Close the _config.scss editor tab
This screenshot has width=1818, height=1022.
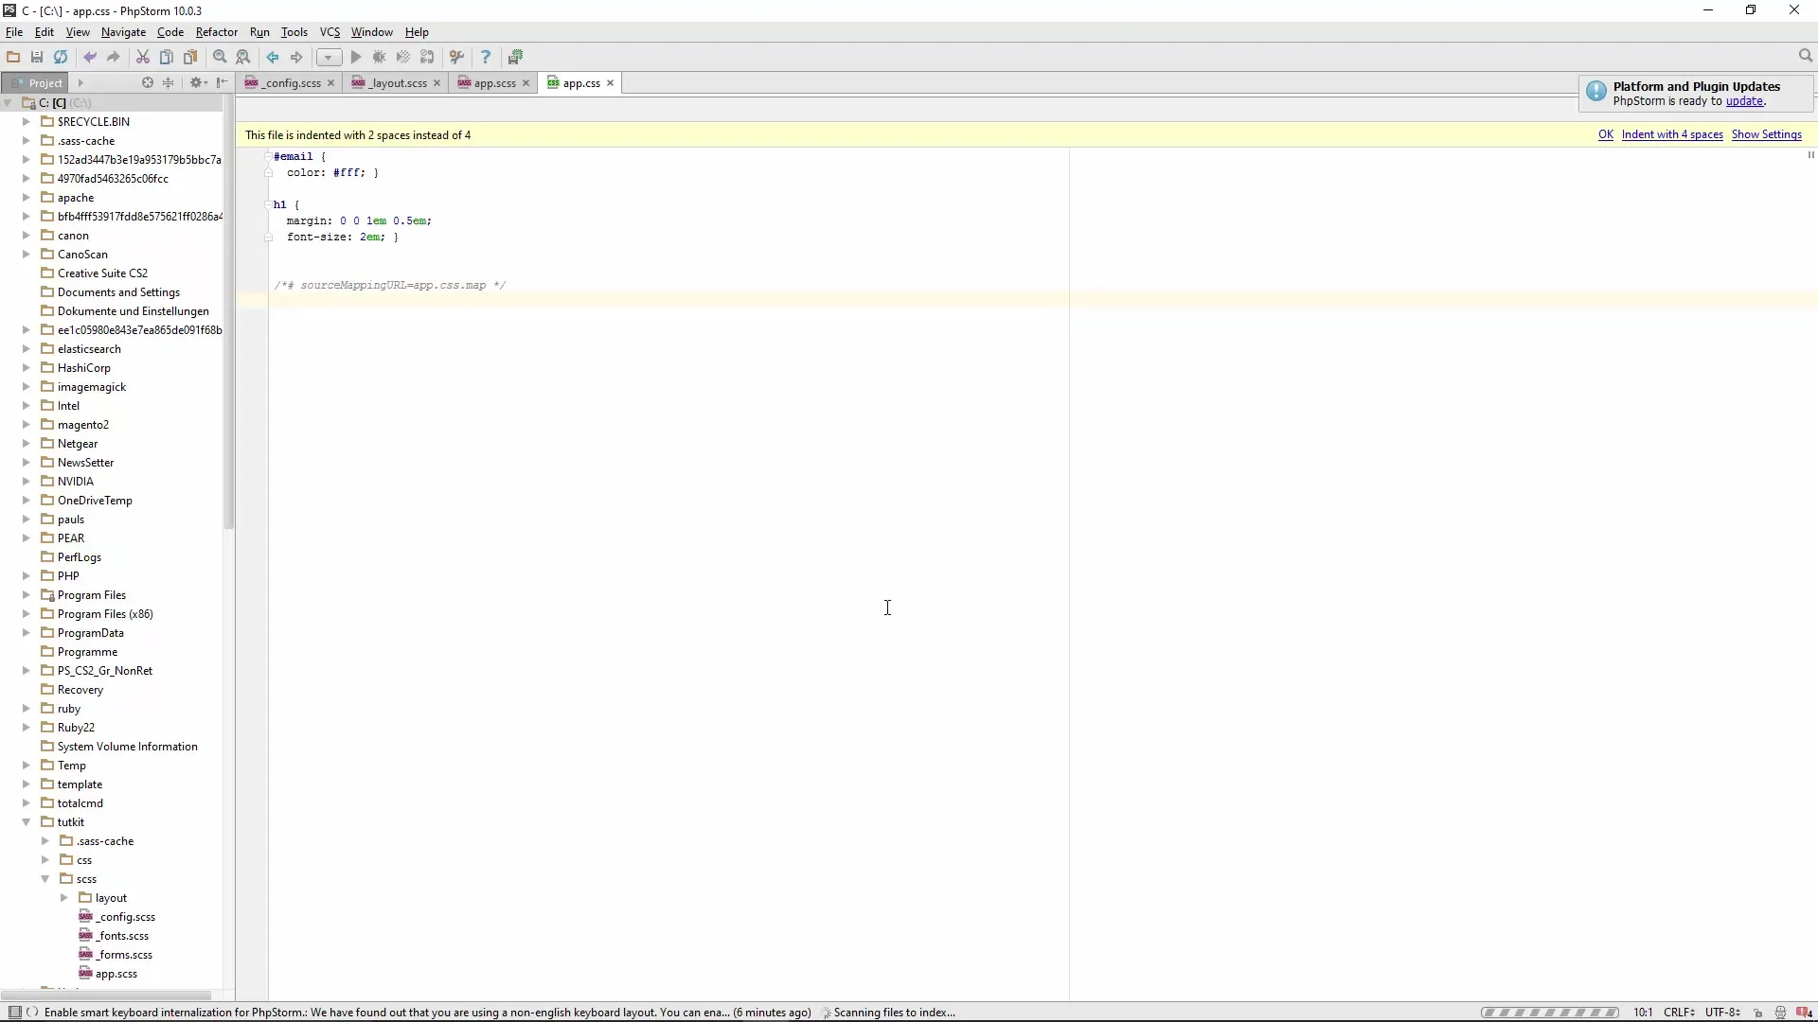click(330, 83)
